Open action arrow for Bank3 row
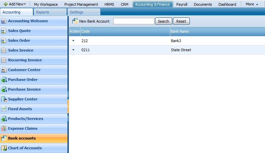265x153 pixels. pyautogui.click(x=73, y=41)
